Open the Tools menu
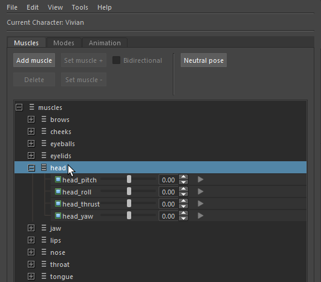321x282 pixels. pos(80,7)
